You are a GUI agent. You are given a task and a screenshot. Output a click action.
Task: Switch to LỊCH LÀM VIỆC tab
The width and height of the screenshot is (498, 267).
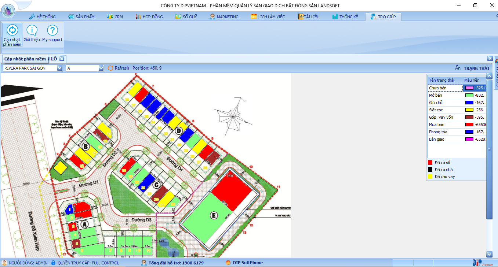coord(268,17)
